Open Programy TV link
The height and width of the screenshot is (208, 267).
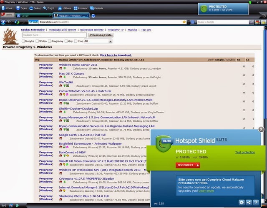[116, 30]
